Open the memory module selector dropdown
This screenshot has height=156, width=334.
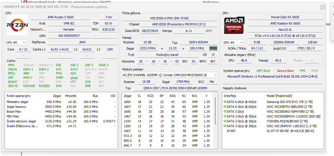(x=170, y=75)
